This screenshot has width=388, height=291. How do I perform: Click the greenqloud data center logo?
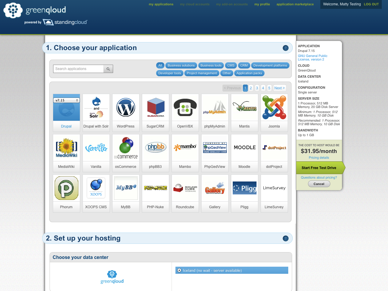click(x=112, y=277)
